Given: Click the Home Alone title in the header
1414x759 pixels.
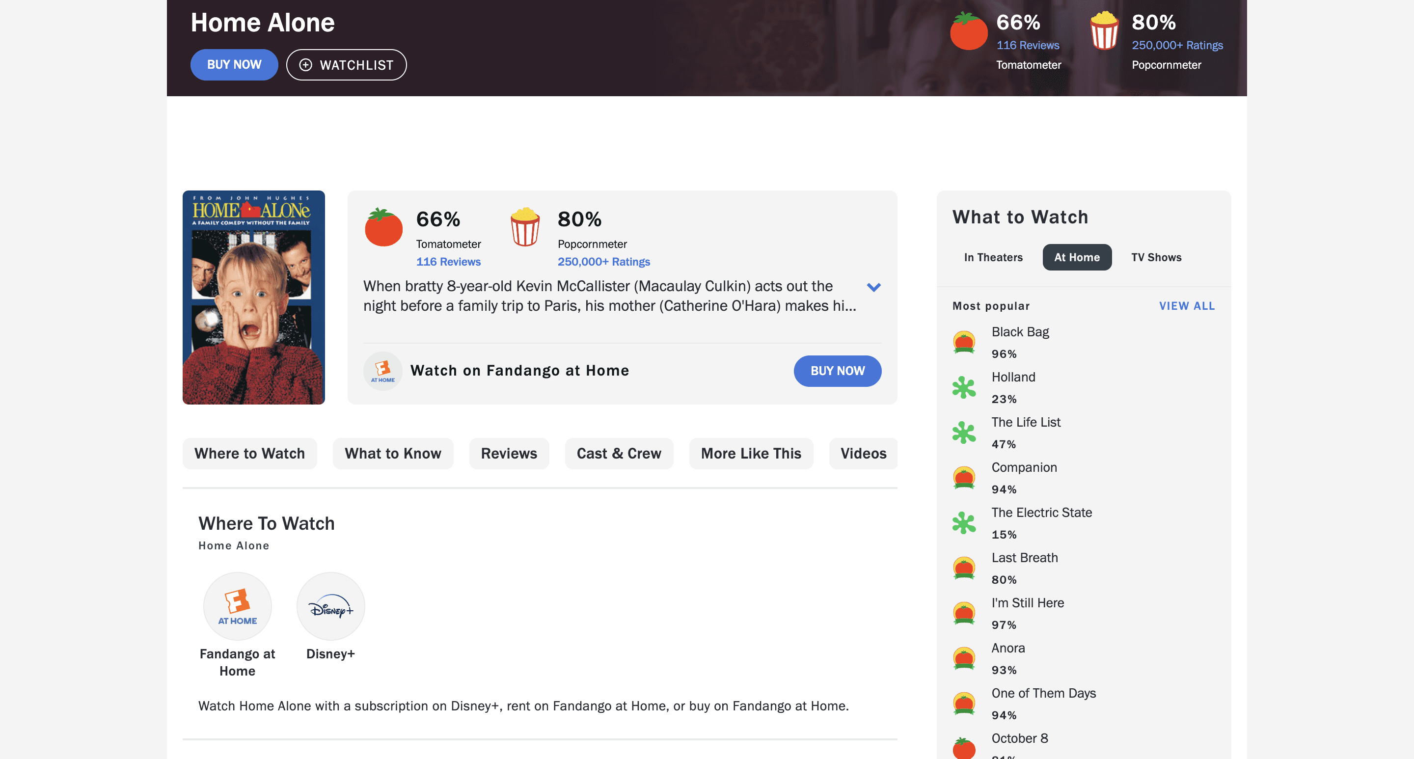Looking at the screenshot, I should pyautogui.click(x=262, y=23).
